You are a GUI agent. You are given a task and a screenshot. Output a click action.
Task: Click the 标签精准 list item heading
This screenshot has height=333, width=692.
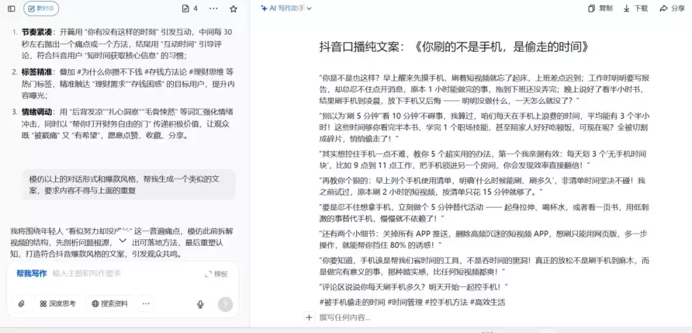[x=37, y=72]
